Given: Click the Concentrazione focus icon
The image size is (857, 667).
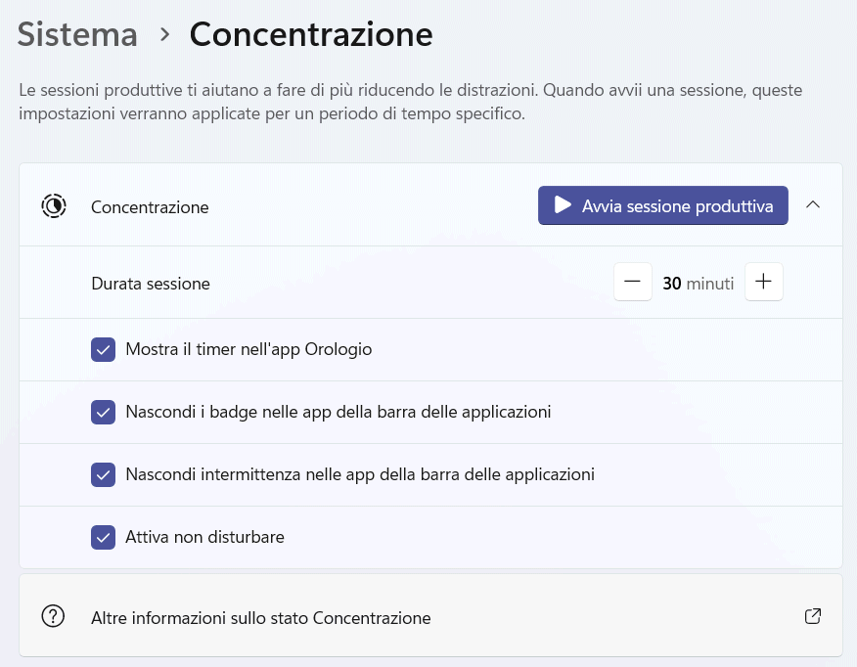Looking at the screenshot, I should [54, 206].
